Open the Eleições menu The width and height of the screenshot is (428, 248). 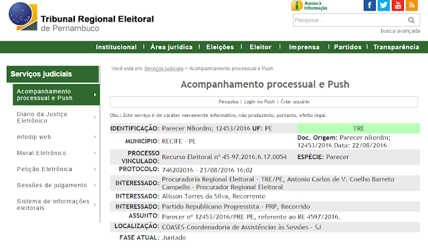pos(220,47)
